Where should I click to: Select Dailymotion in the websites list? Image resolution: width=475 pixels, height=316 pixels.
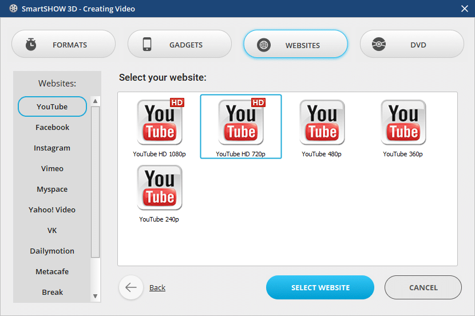[x=52, y=251]
